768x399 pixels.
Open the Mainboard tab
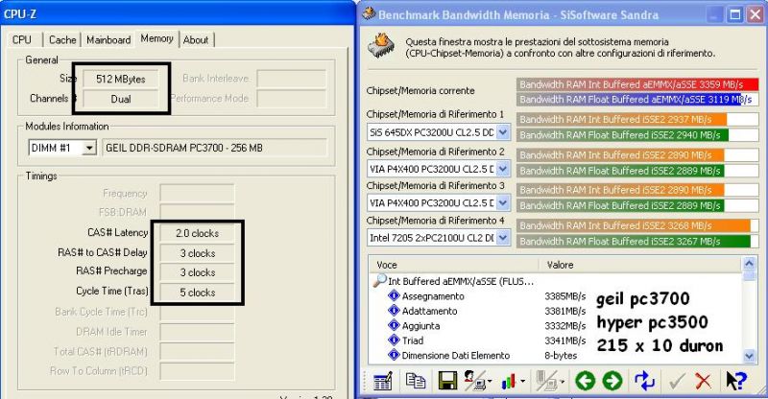108,39
